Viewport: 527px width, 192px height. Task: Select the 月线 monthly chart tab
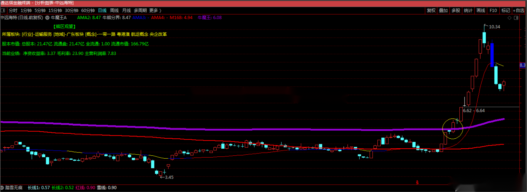click(126, 10)
